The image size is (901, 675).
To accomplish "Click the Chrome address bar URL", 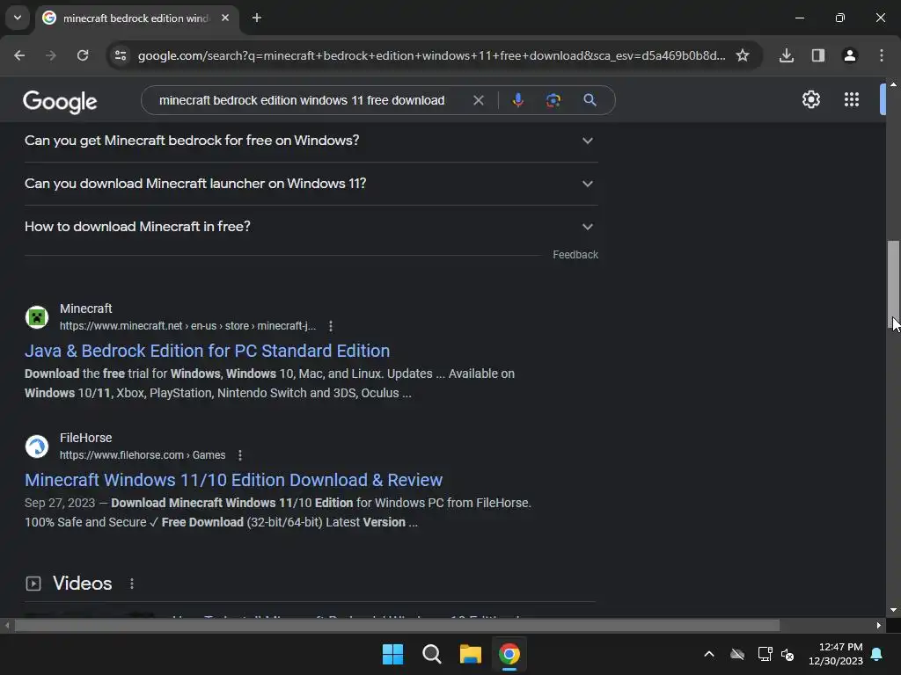I will coord(431,55).
